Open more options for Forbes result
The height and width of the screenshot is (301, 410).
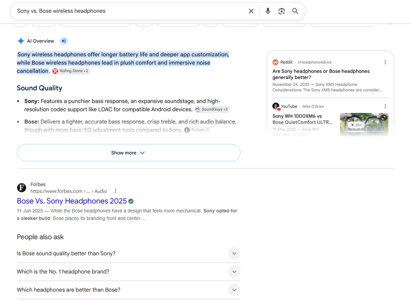point(116,191)
